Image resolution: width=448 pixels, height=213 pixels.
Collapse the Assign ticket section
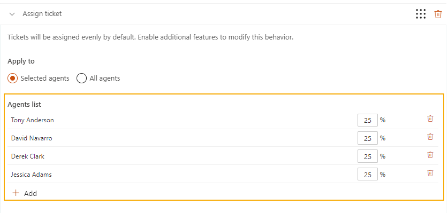(12, 14)
